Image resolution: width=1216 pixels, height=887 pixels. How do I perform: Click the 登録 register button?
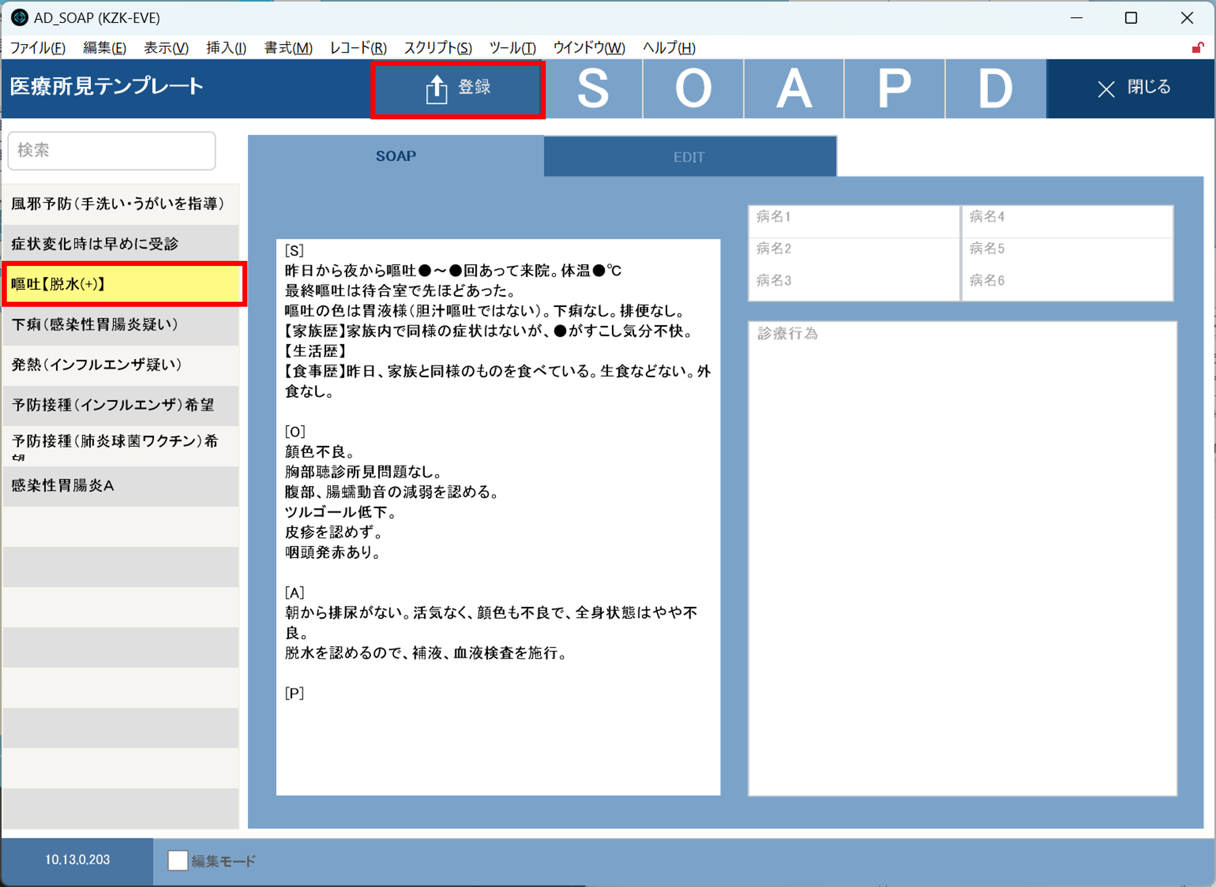tap(458, 89)
